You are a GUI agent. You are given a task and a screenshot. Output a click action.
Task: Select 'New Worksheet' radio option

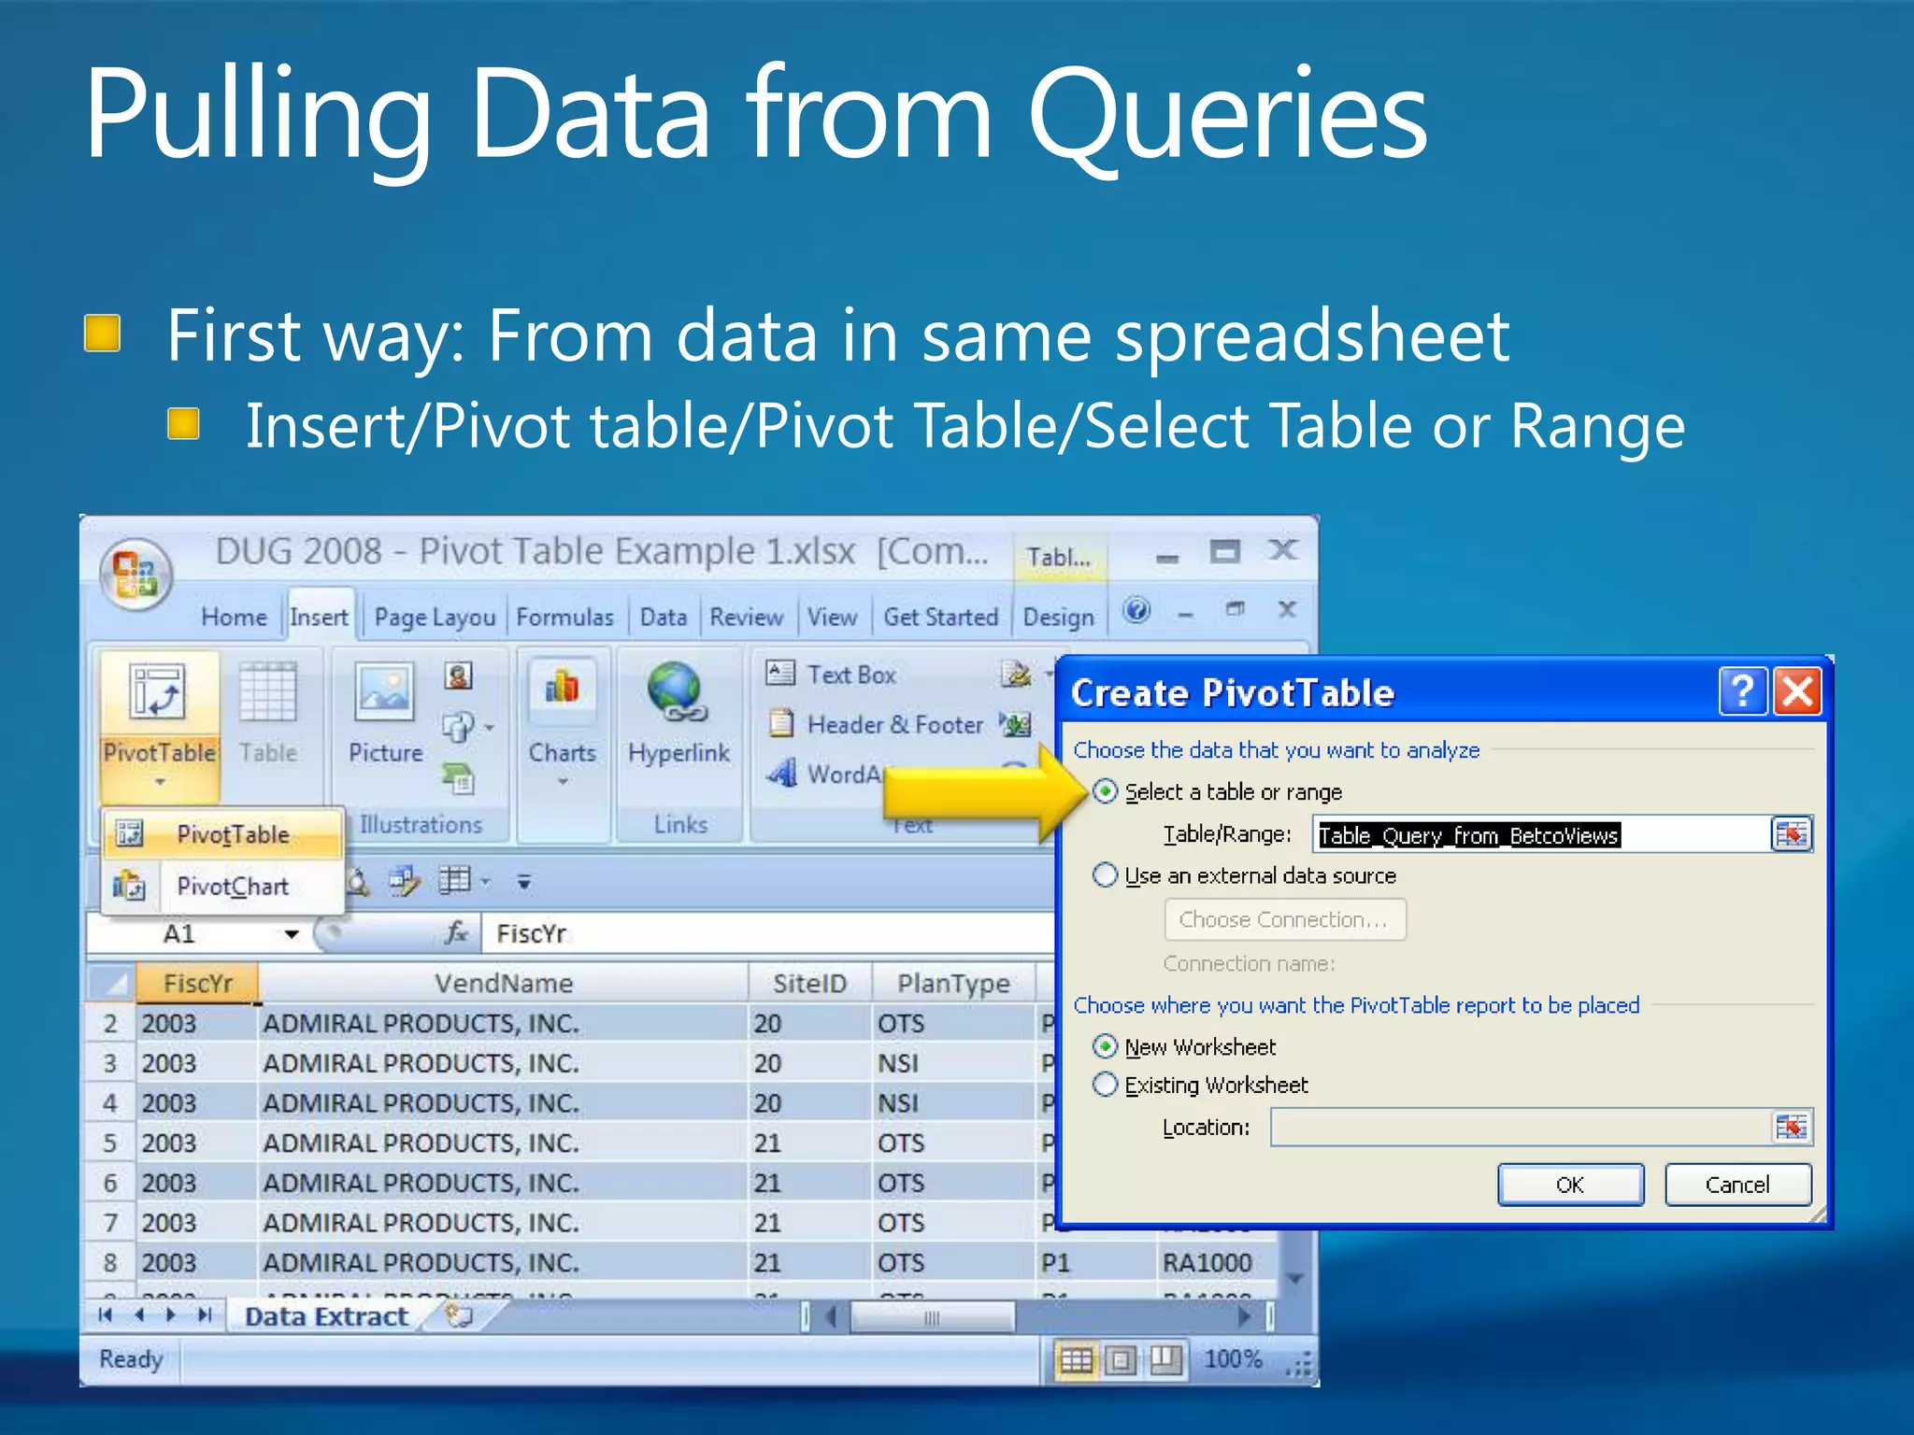1105,1046
